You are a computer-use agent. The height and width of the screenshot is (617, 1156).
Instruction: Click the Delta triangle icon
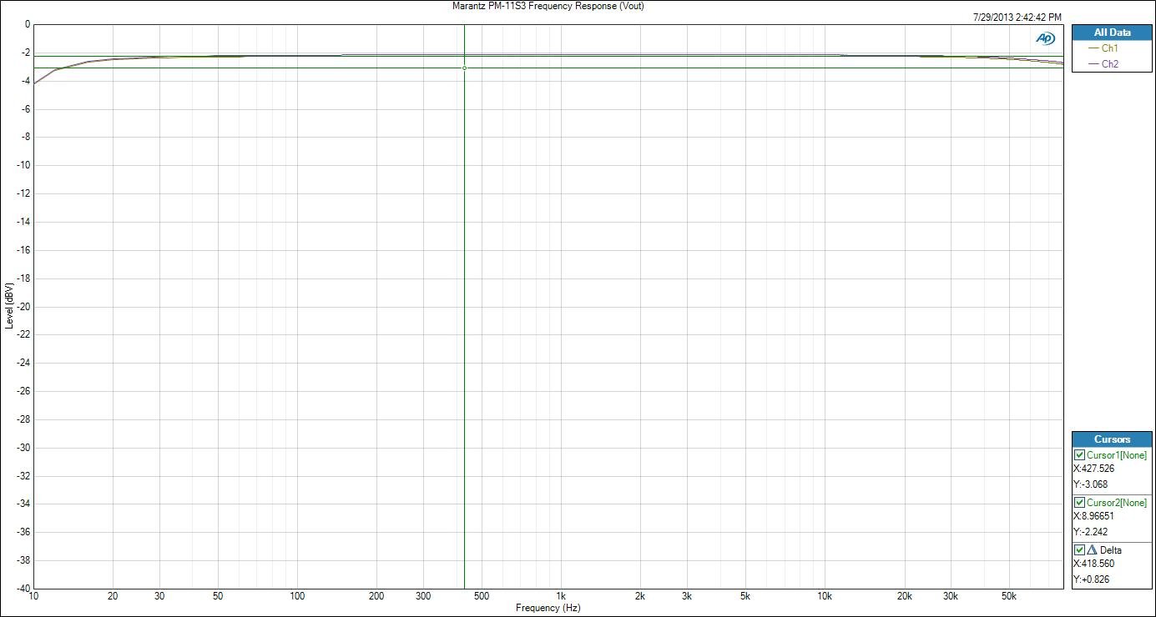pos(1092,550)
